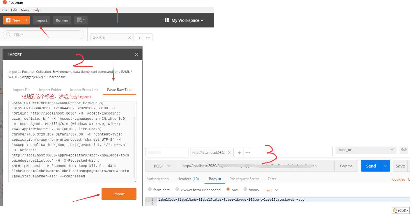Click the orange New button
Screen dimensions: 412x215
[x=13, y=20]
